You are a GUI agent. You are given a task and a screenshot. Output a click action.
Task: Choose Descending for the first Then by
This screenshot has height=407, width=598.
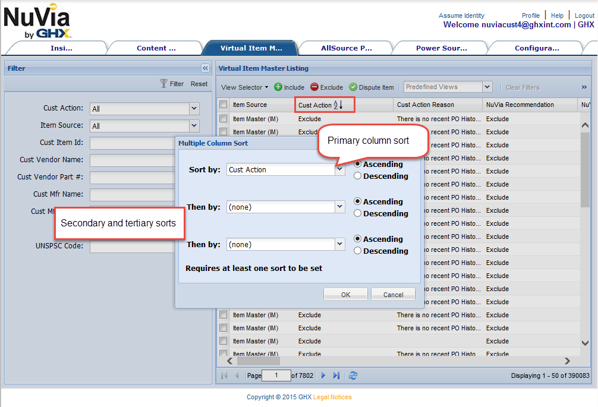[357, 213]
